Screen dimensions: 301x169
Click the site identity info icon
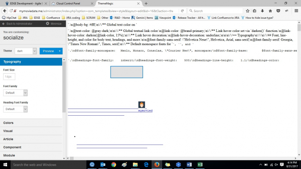tap(11, 11)
